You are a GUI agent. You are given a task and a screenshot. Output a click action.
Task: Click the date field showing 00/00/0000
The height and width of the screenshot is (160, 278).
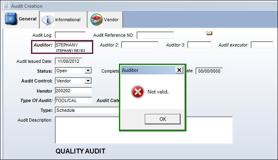(x=209, y=71)
